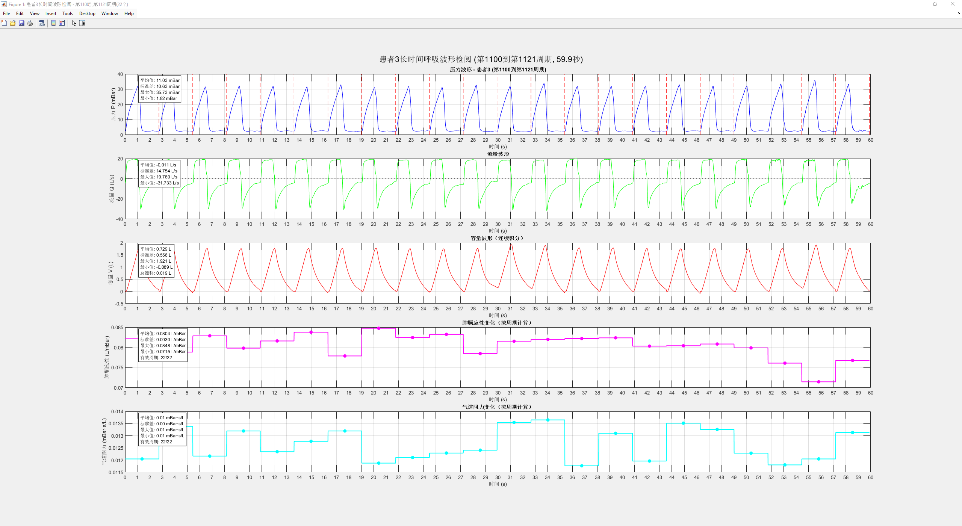Click '有效周期: 22/22' in the resistance stats box
This screenshot has width=962, height=526.
[x=156, y=442]
